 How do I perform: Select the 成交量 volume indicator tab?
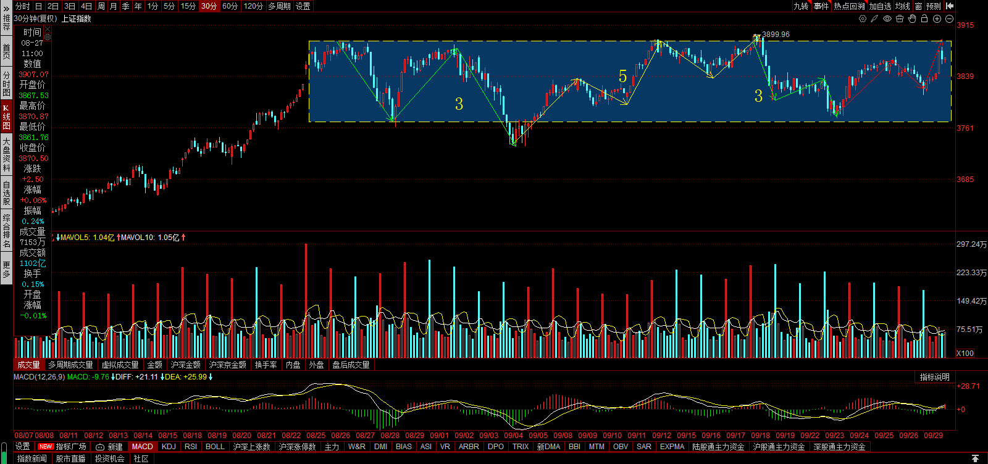[x=28, y=365]
